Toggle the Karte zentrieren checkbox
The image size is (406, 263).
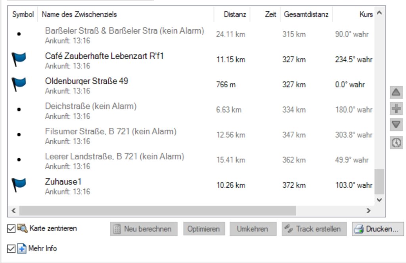tap(11, 228)
